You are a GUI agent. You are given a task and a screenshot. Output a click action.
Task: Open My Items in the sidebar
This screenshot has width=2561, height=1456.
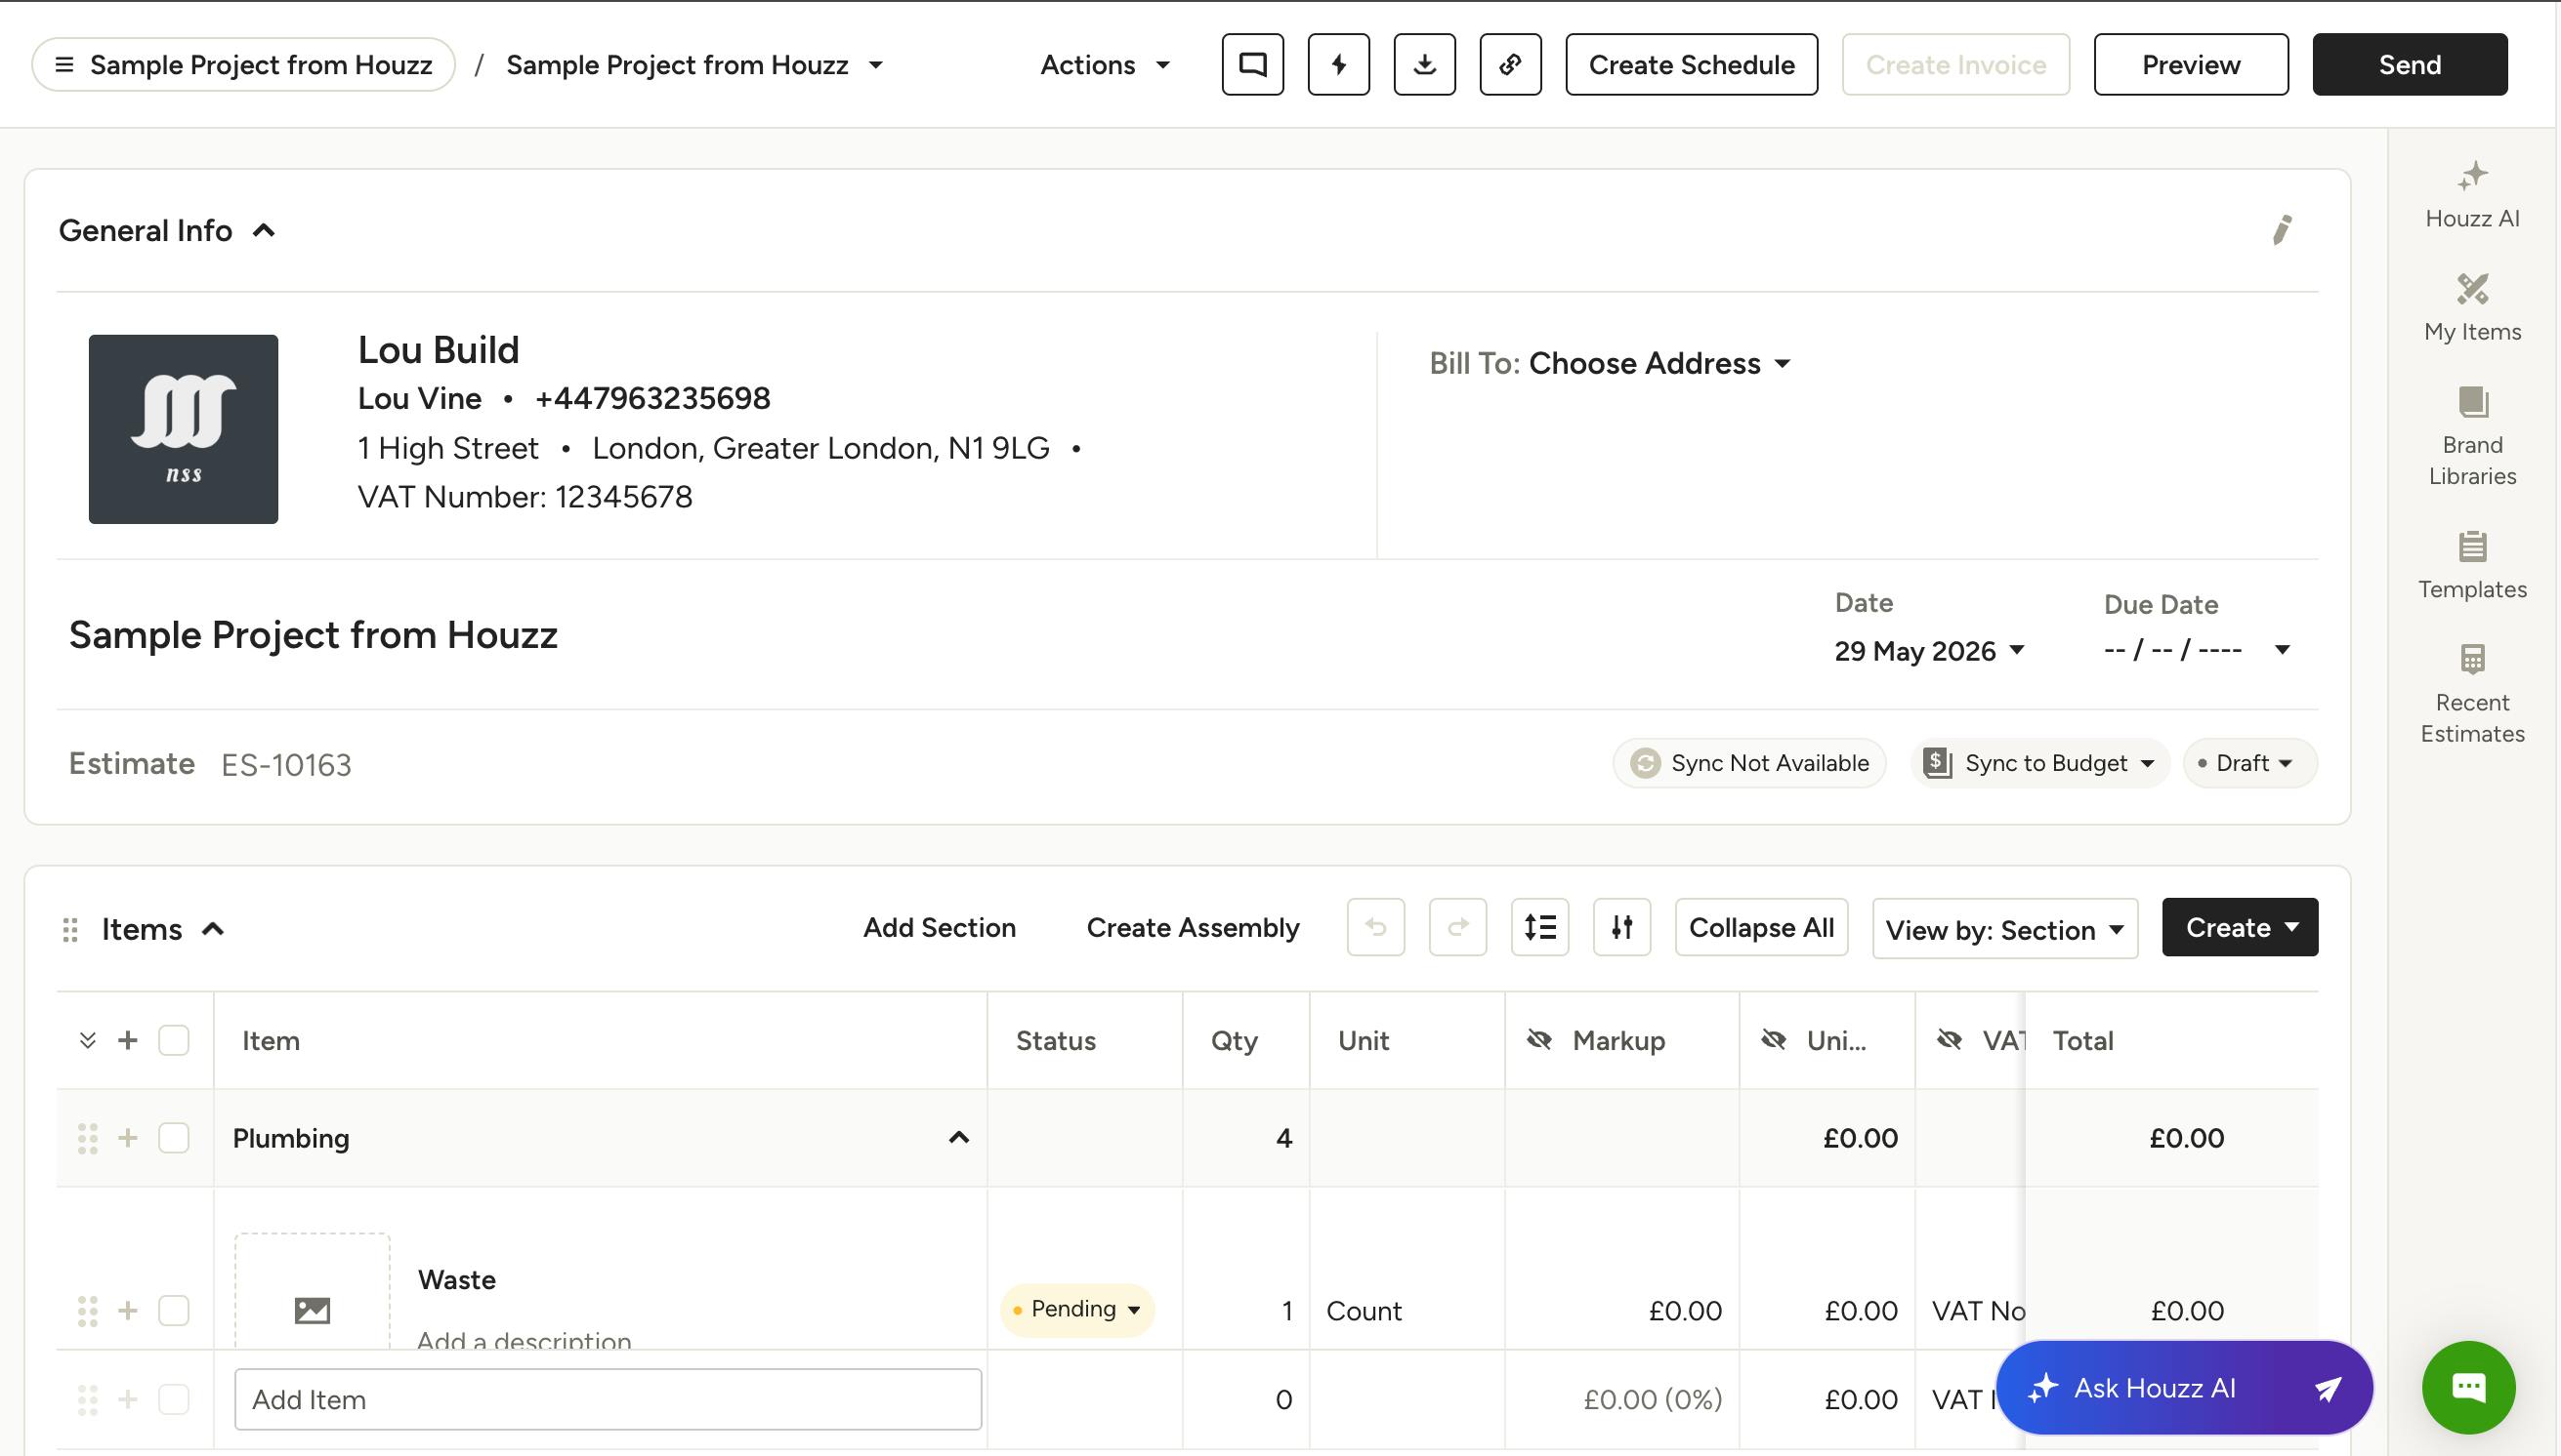click(x=2472, y=308)
